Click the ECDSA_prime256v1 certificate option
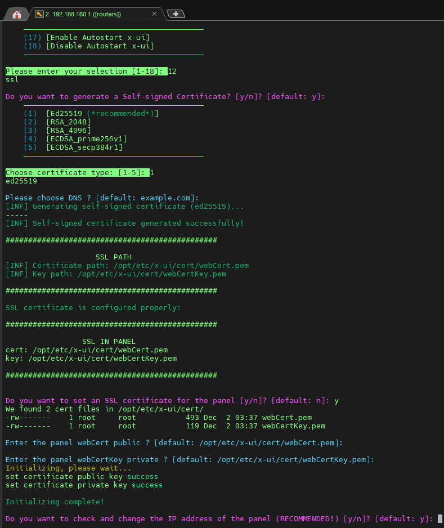Screen dimensions: 444x528 coord(86,139)
